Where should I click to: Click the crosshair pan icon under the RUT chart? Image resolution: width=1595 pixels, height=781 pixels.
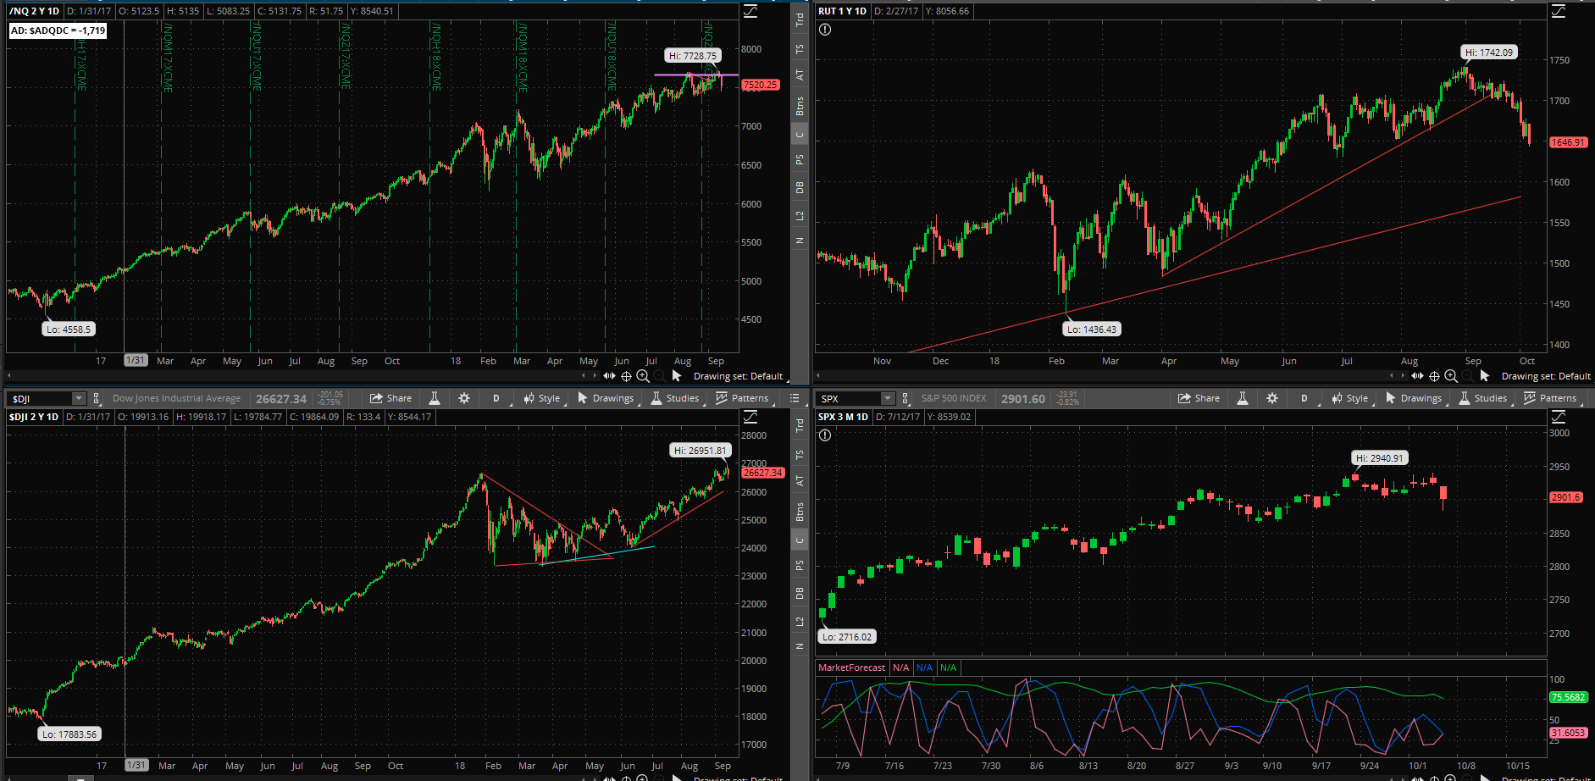(1434, 376)
